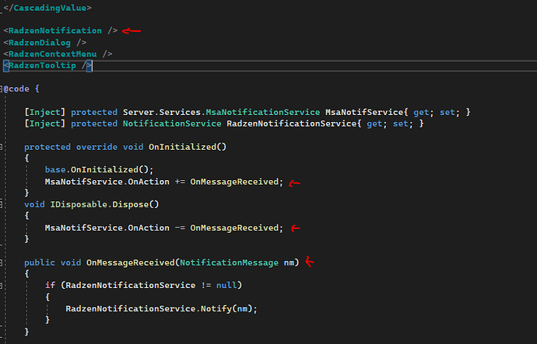Click the RadzenContextMenu tag name
The width and height of the screenshot is (537, 344).
(x=53, y=54)
